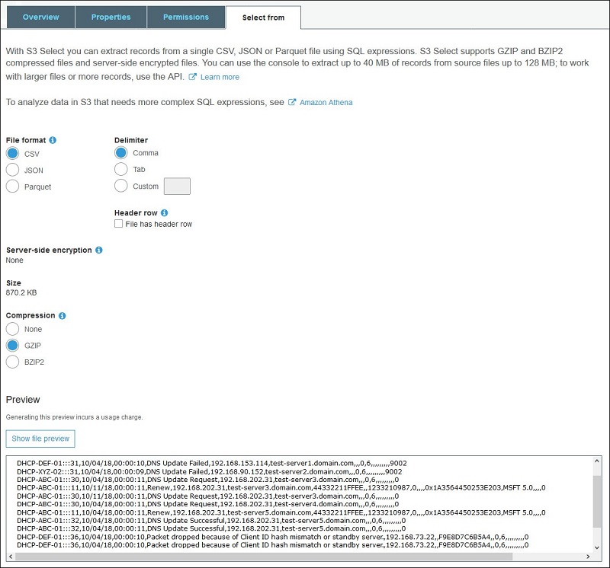Select the CSV file format
The image size is (610, 568).
[x=12, y=154]
